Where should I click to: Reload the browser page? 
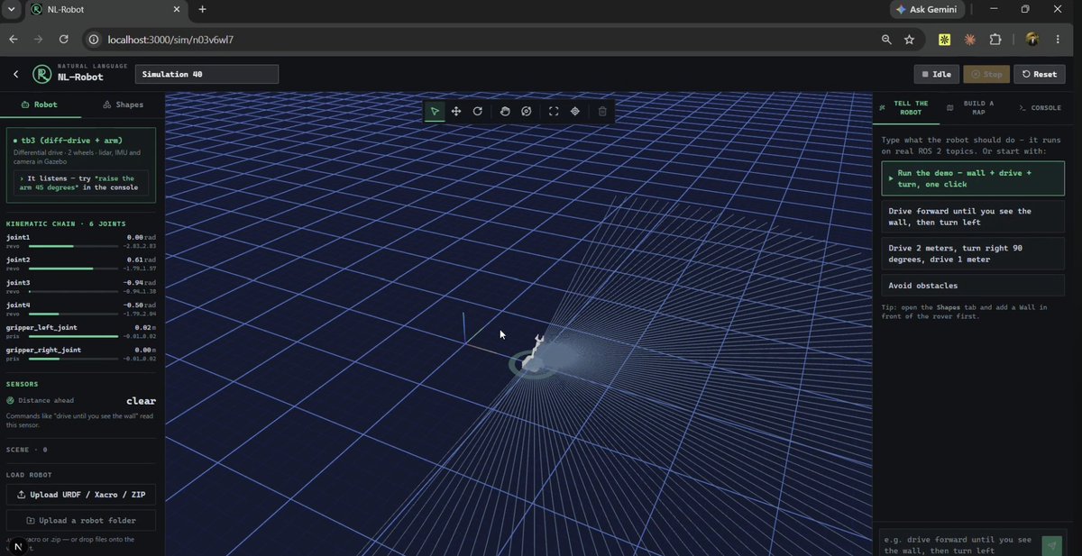click(x=64, y=40)
